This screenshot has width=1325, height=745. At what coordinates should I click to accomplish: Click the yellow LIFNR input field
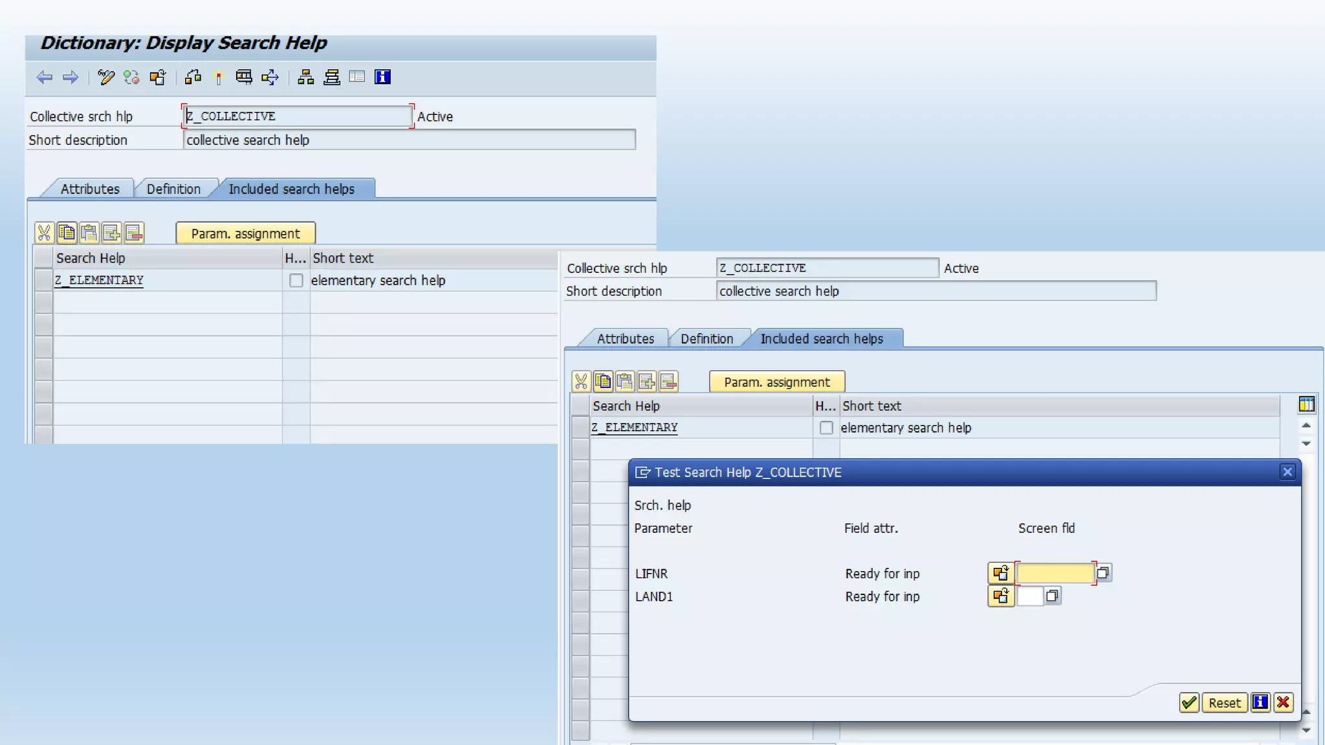pos(1055,573)
